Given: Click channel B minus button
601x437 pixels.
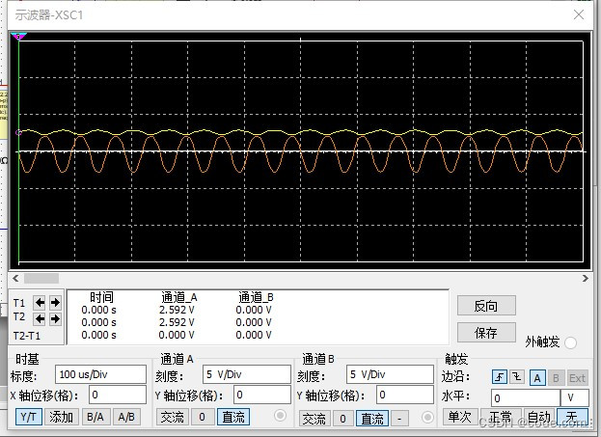Looking at the screenshot, I should [399, 419].
